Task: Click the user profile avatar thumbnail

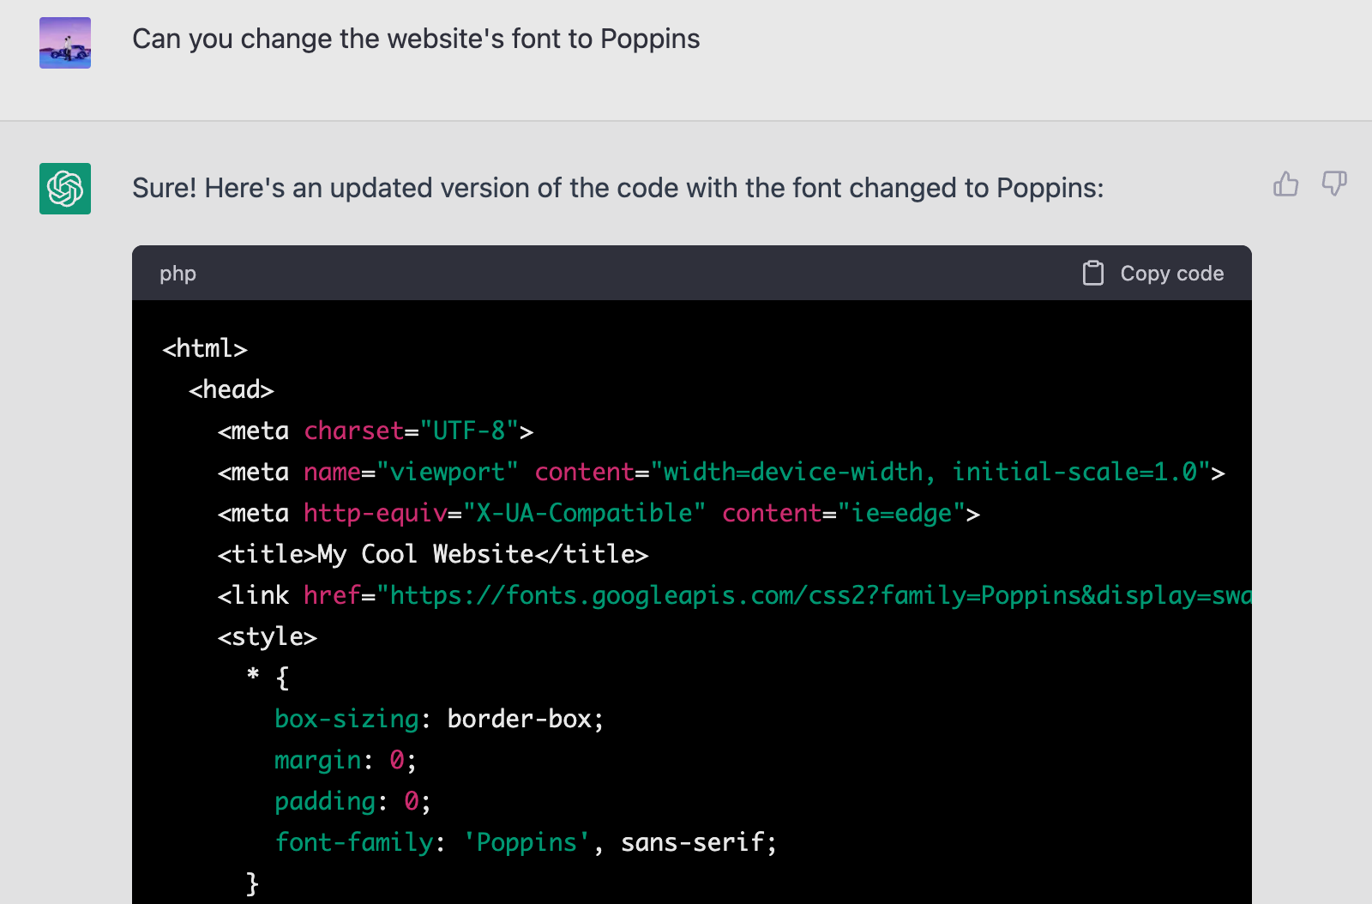Action: coord(65,43)
